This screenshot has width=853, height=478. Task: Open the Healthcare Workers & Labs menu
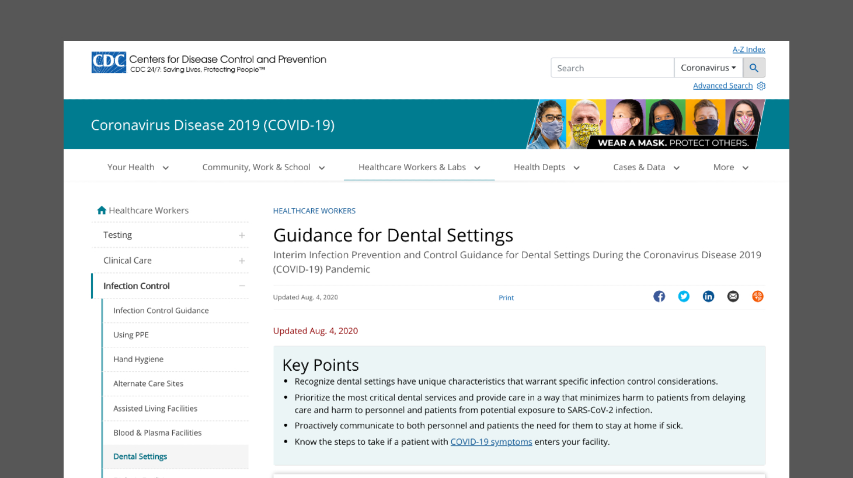419,167
